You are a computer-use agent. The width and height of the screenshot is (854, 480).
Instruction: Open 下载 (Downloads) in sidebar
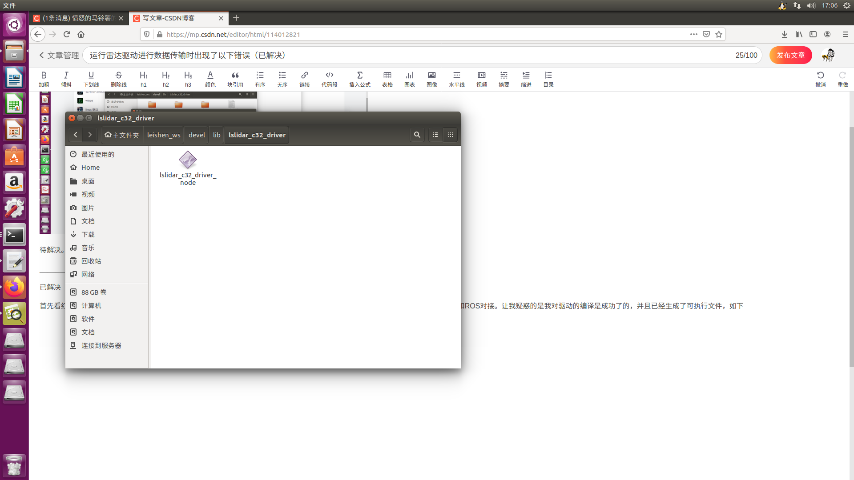[107, 234]
